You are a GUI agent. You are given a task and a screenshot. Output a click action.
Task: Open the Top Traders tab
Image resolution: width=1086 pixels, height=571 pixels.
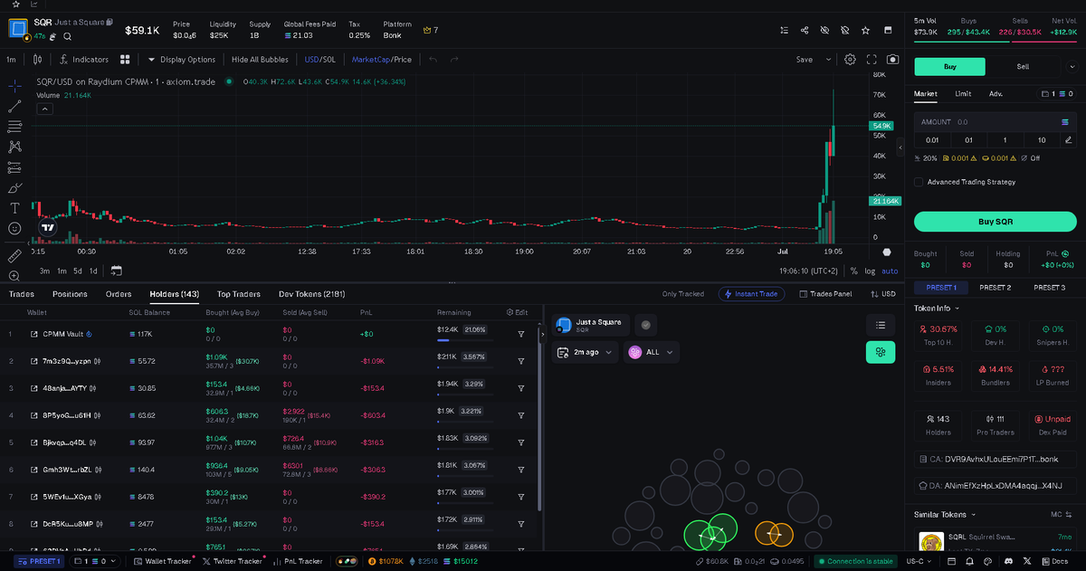(x=239, y=294)
